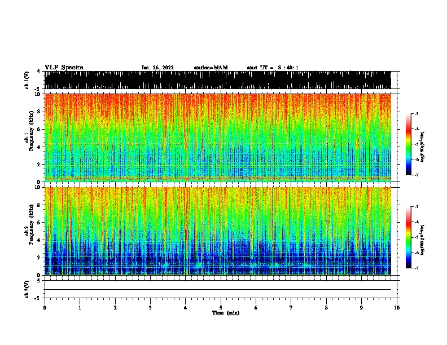Click the flat ch.3 voltage trace
This screenshot has height=345, width=447.
coord(217,290)
